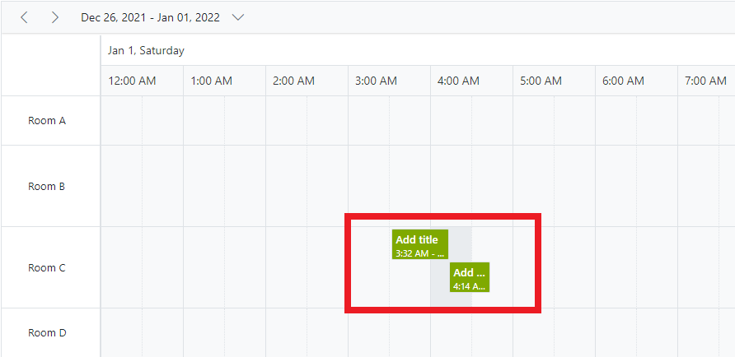Image resolution: width=735 pixels, height=357 pixels.
Task: Select the Jan 1, Saturday date header
Action: click(x=146, y=50)
